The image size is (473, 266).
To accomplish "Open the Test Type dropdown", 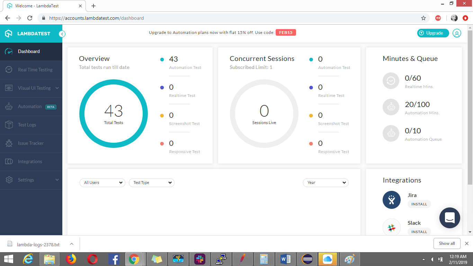I will coord(151,183).
